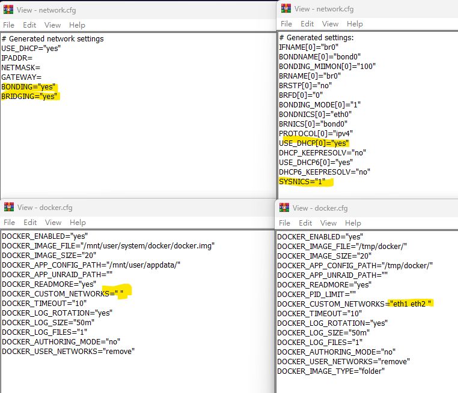Viewport: 458px width, 393px height.
Task: Click the BONDNICS[0]="eth0" line
Action: 316,115
